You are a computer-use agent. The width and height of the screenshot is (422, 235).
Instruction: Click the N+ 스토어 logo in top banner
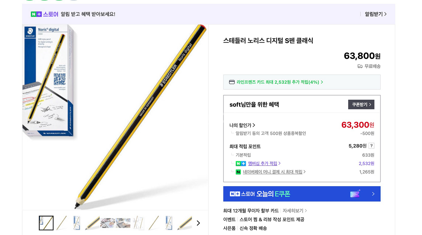[44, 14]
